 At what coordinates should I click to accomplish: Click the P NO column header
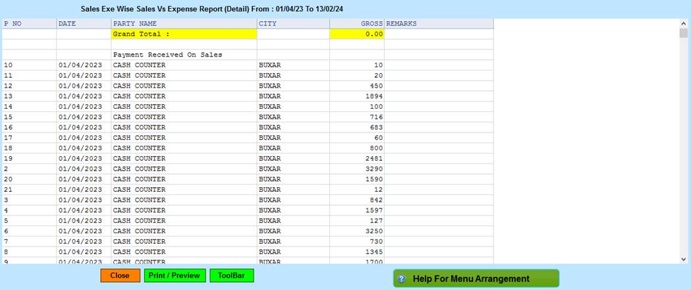pyautogui.click(x=29, y=24)
